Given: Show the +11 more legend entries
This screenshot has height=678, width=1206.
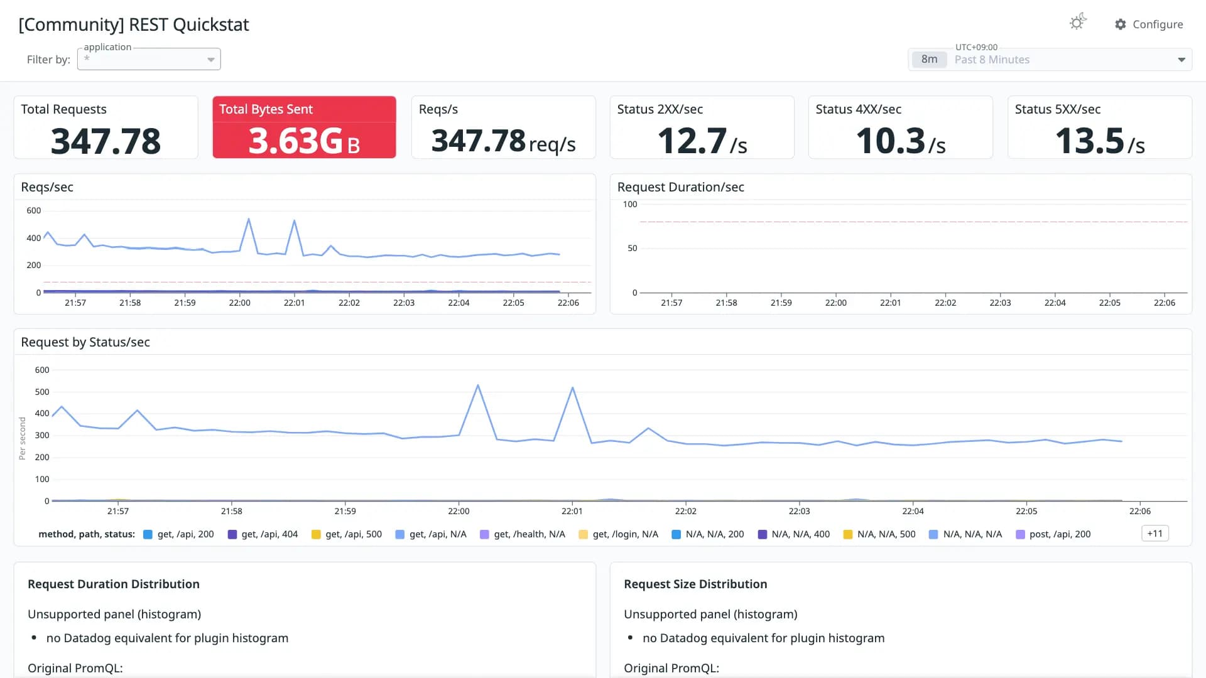Looking at the screenshot, I should [x=1154, y=534].
